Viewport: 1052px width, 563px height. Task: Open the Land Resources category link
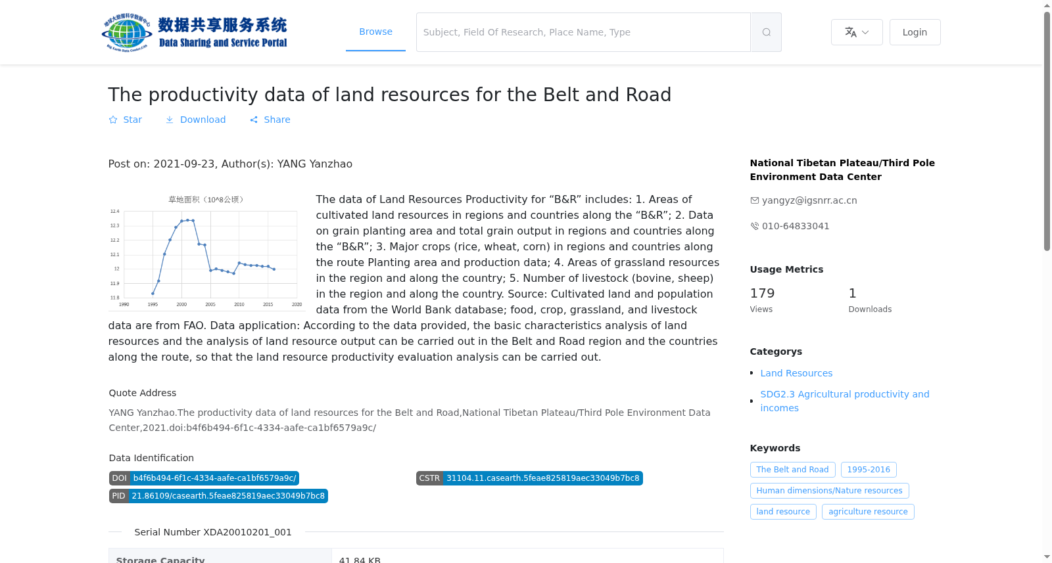pyautogui.click(x=796, y=373)
